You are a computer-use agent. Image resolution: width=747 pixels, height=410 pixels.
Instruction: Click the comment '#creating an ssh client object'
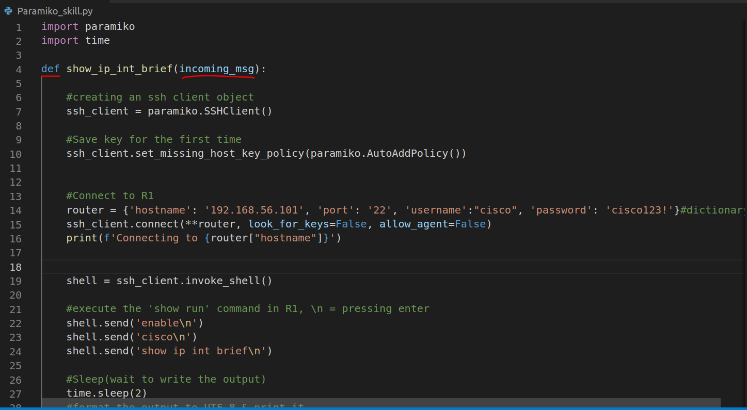click(x=160, y=97)
